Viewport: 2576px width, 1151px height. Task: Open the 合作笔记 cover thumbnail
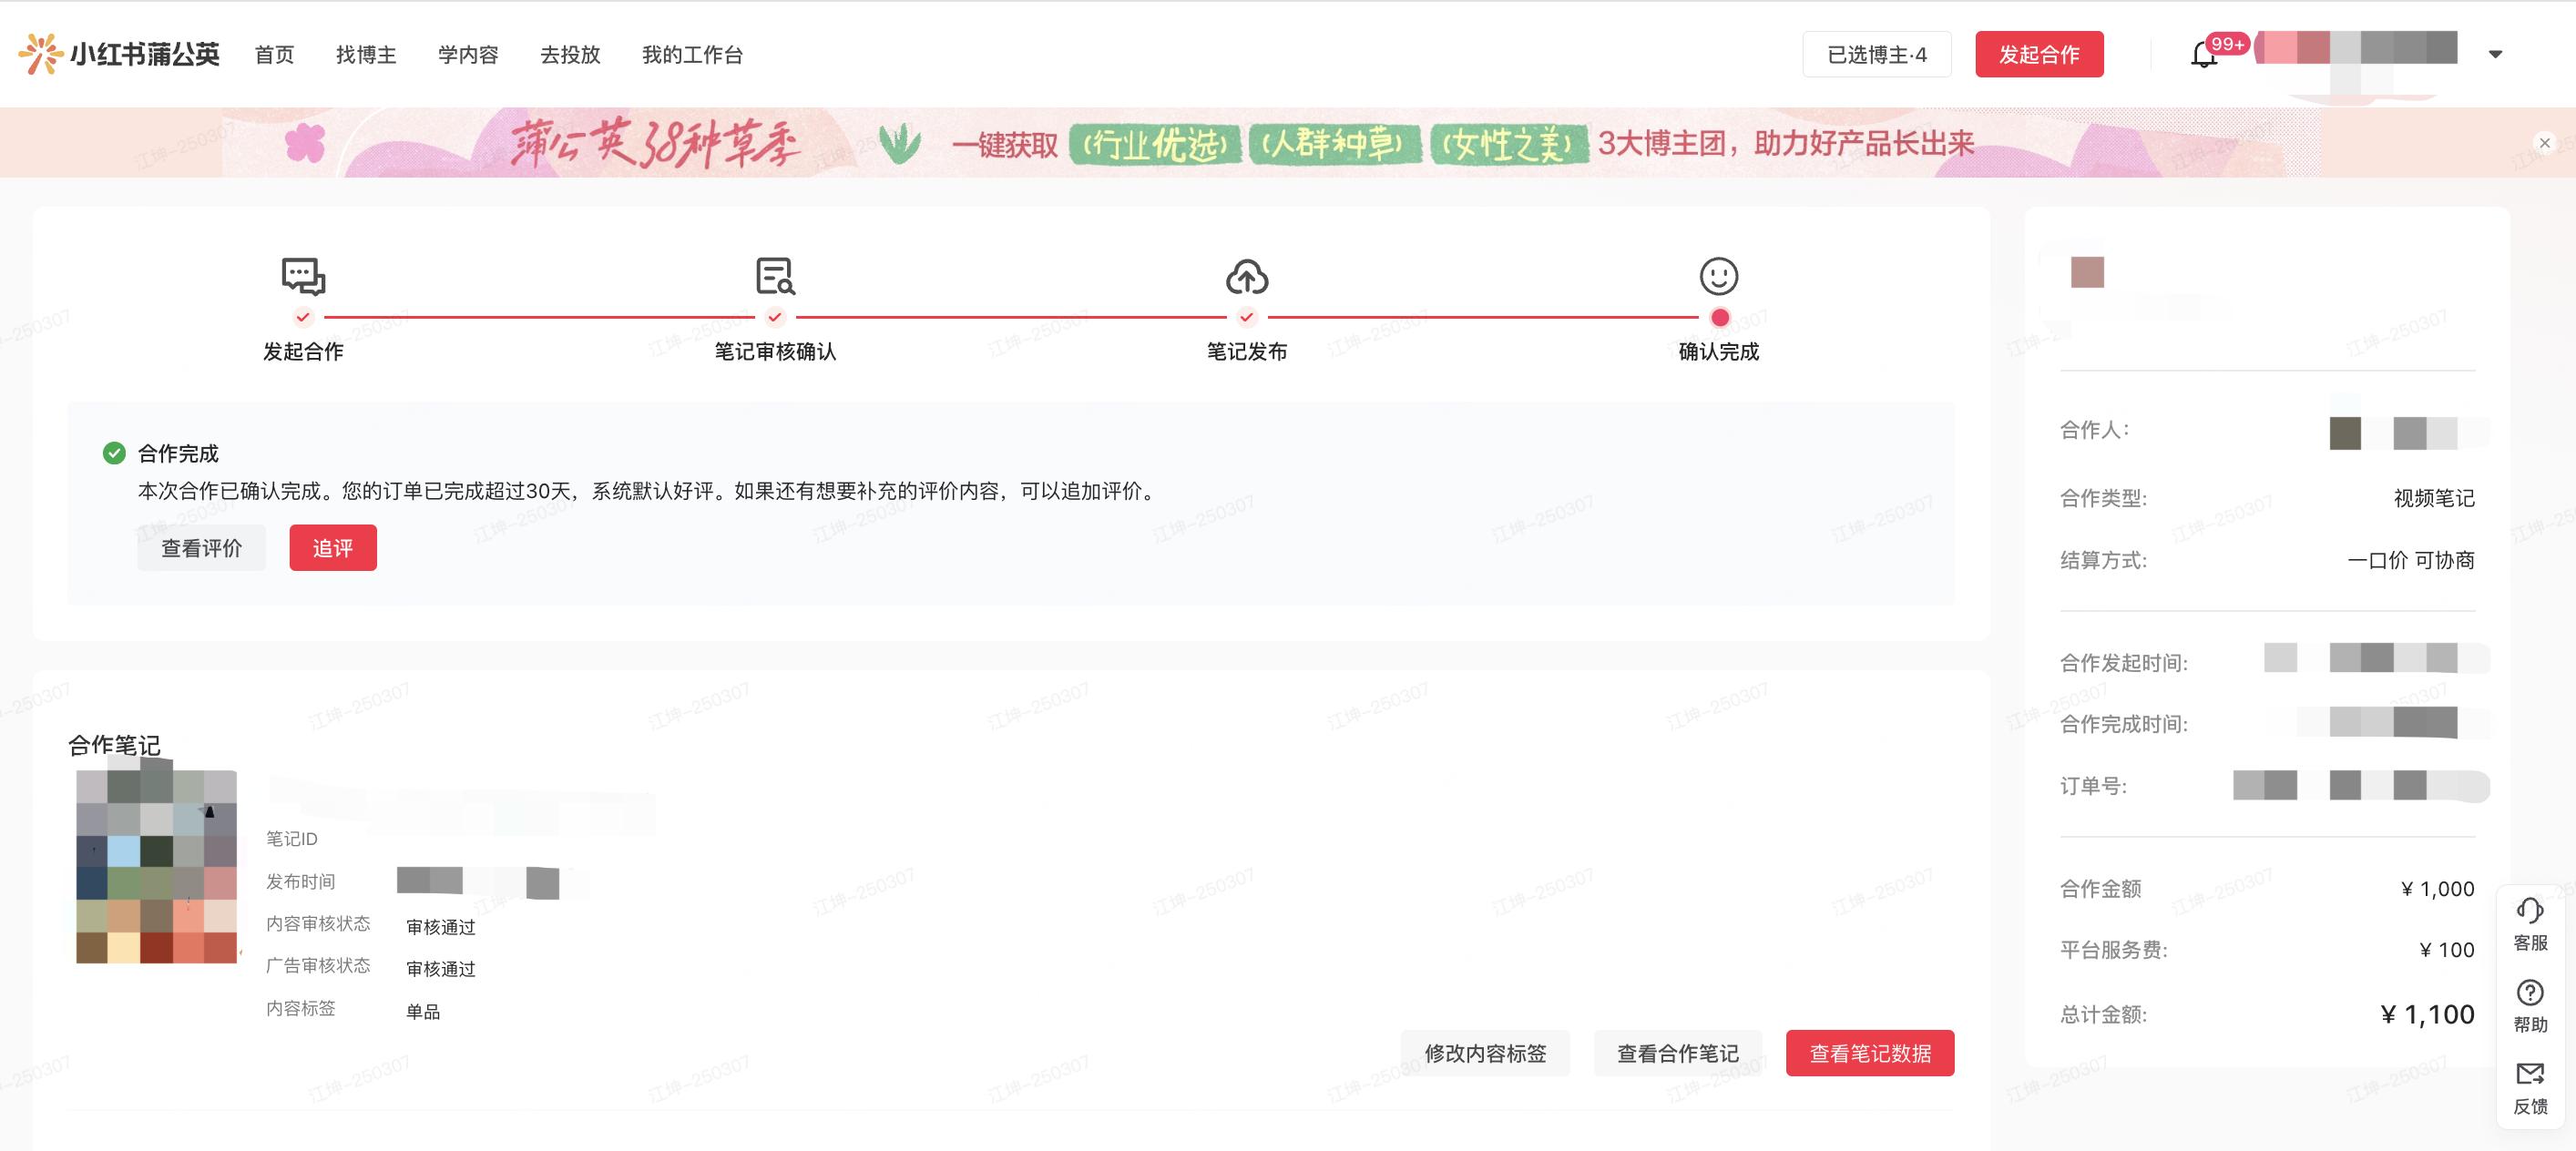pos(157,866)
